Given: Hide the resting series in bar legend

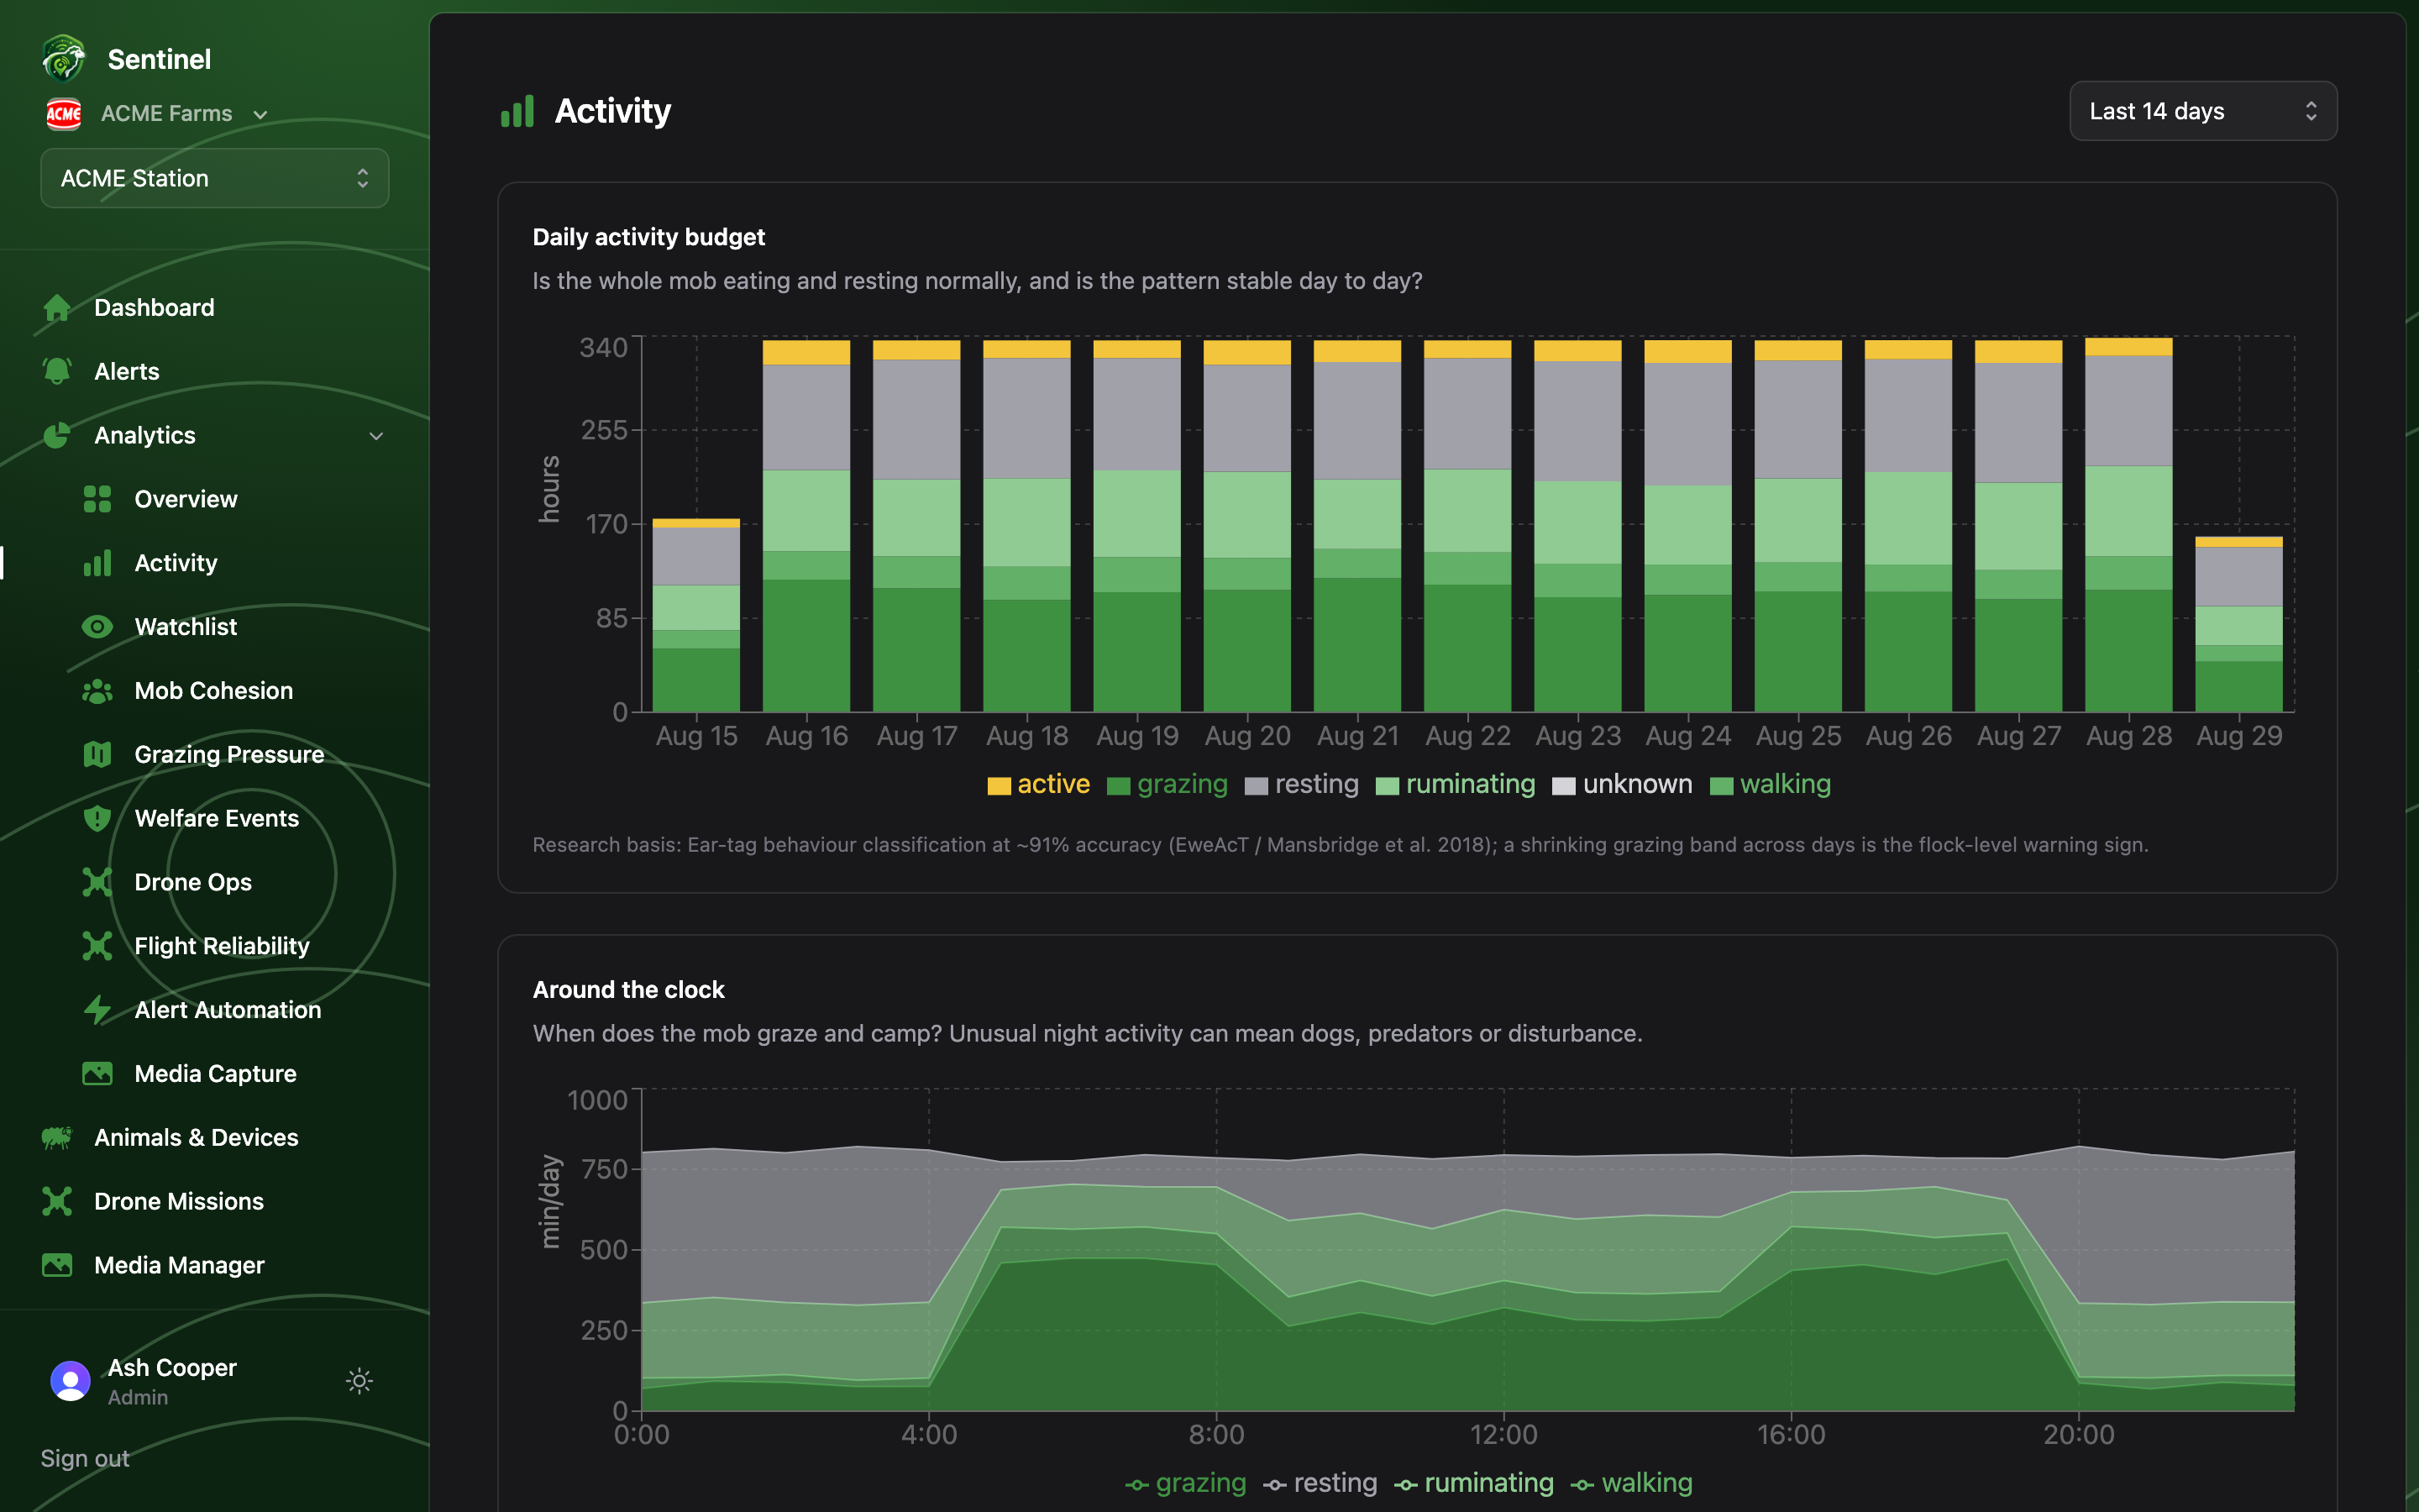Looking at the screenshot, I should pos(1301,785).
